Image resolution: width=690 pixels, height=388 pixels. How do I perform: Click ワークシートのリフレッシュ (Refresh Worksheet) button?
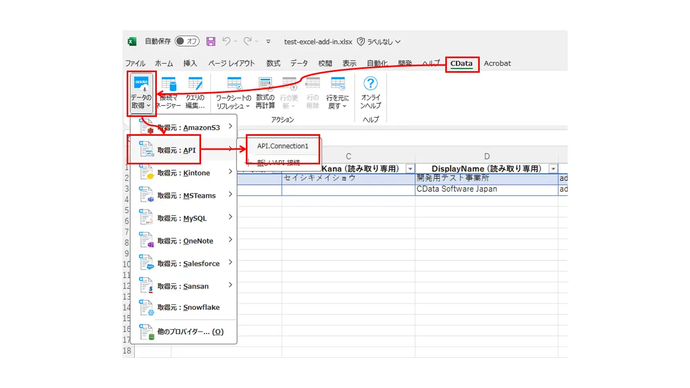pyautogui.click(x=234, y=93)
